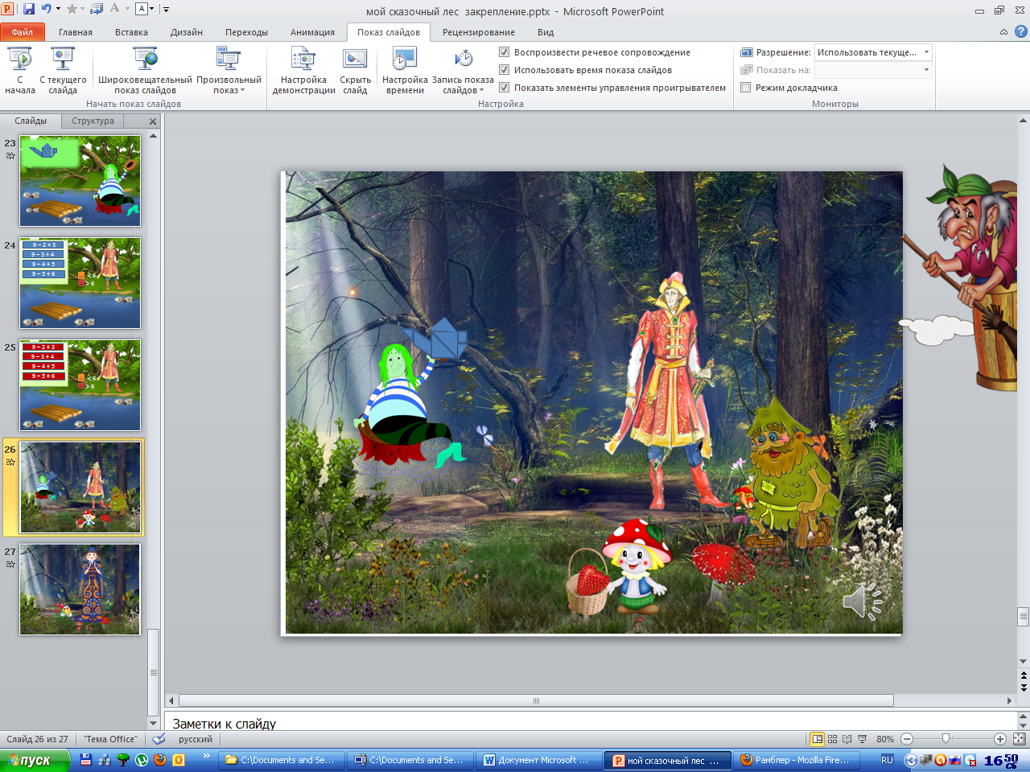Select slide 25 thumbnail

pos(80,385)
